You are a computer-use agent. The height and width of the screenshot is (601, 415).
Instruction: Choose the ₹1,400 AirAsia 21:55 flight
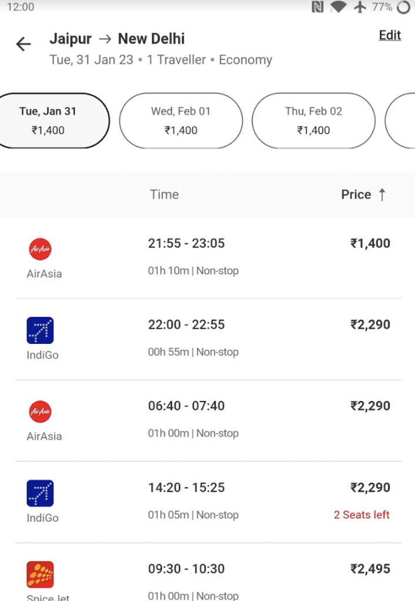[208, 258]
